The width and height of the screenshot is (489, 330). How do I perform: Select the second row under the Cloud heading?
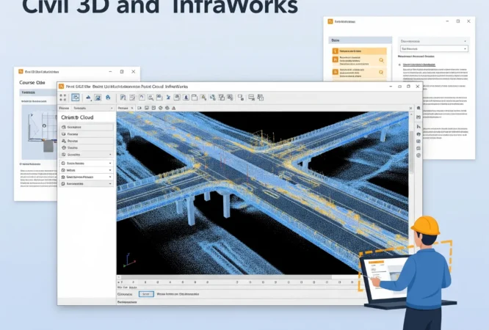point(87,134)
